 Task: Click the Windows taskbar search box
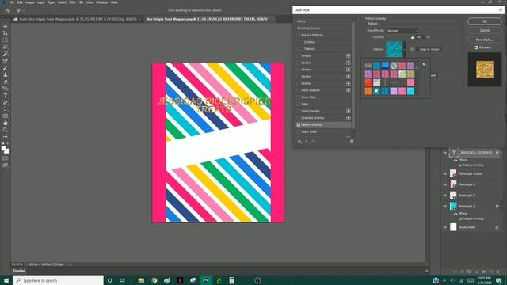click(58, 280)
